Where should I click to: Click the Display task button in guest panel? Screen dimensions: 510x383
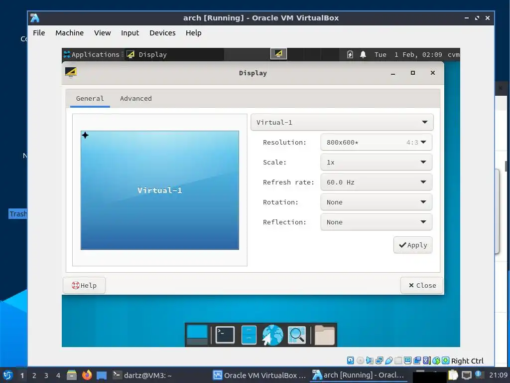click(175, 54)
